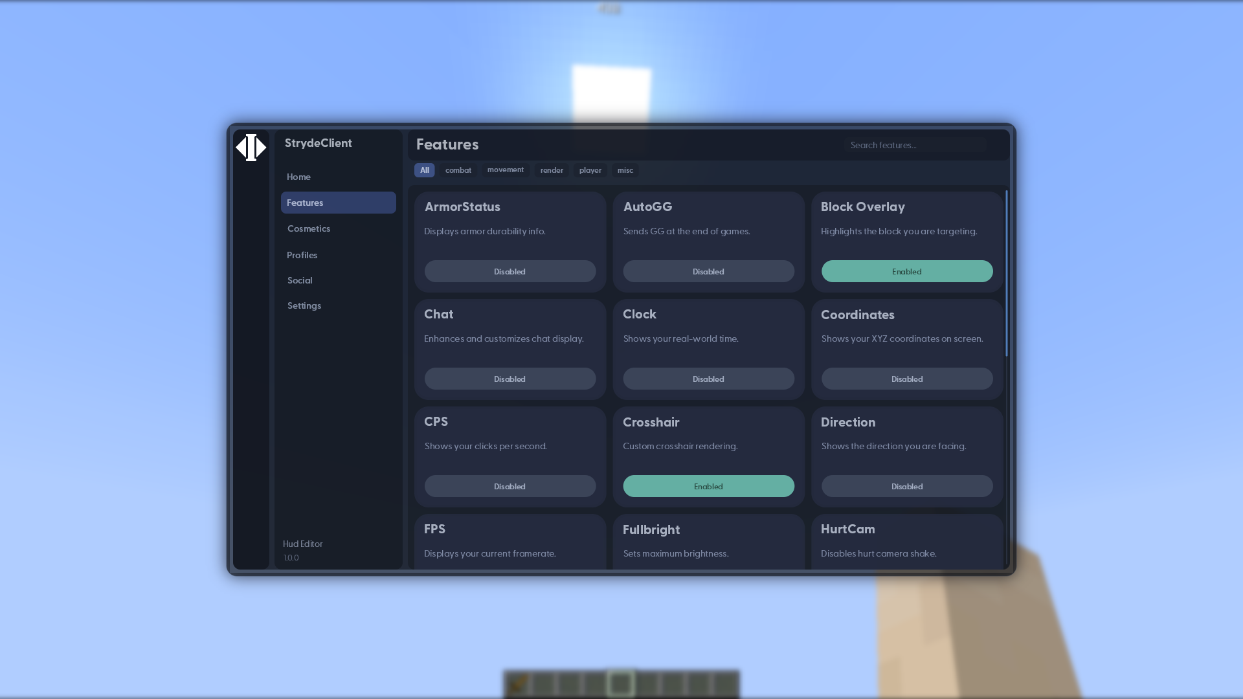Click the AutoGG card title

click(x=647, y=207)
